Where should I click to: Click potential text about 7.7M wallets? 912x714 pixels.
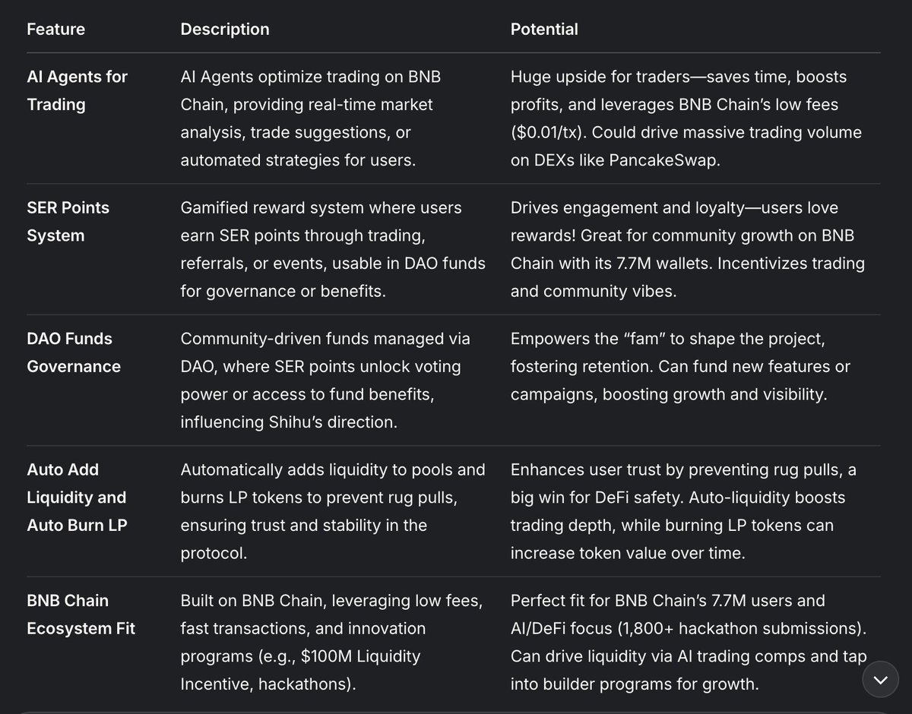pos(687,250)
